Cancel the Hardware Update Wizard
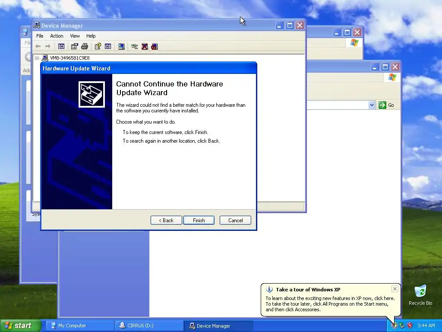This screenshot has height=332, width=442. [235, 220]
